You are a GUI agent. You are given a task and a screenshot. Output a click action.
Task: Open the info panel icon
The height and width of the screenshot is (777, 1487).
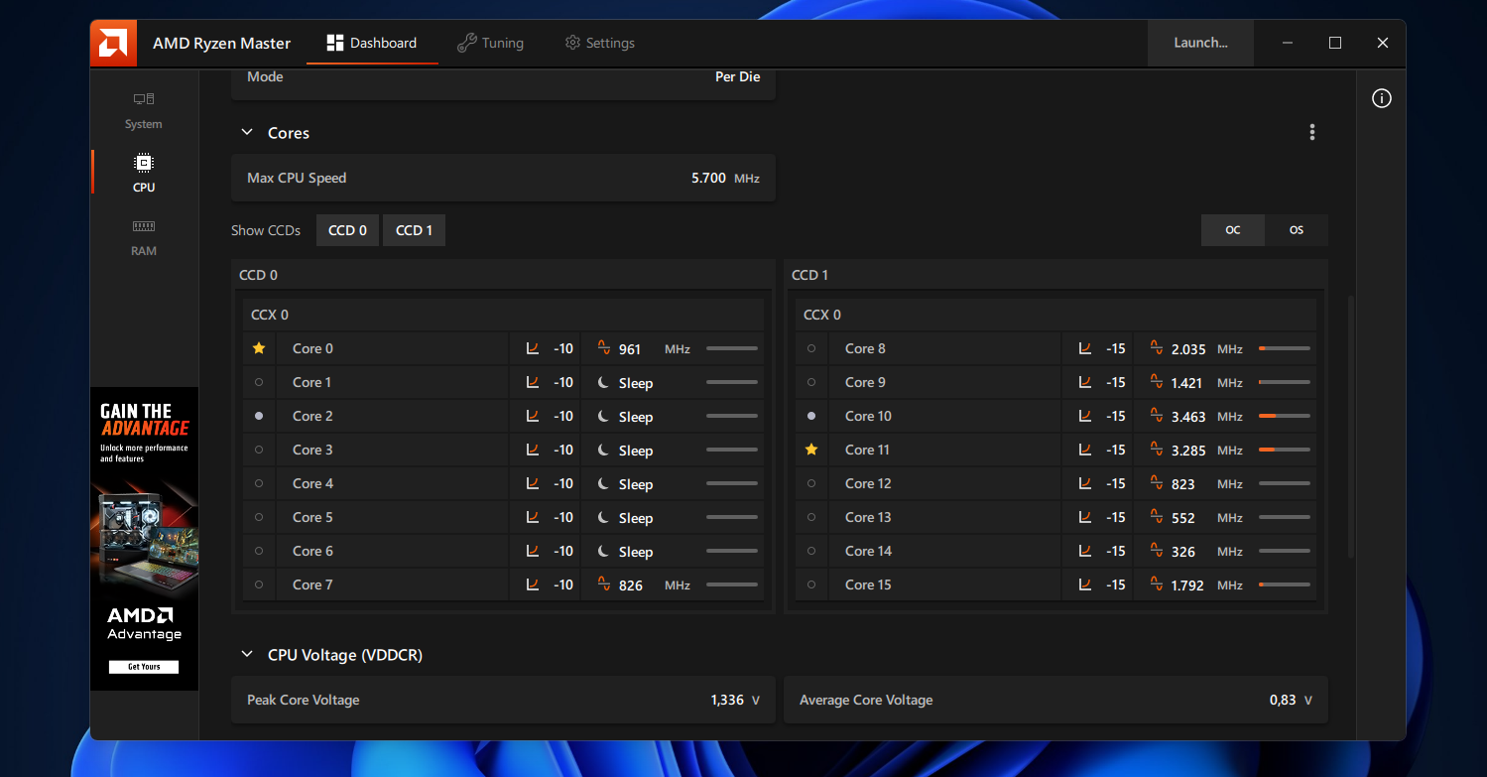[x=1382, y=98]
